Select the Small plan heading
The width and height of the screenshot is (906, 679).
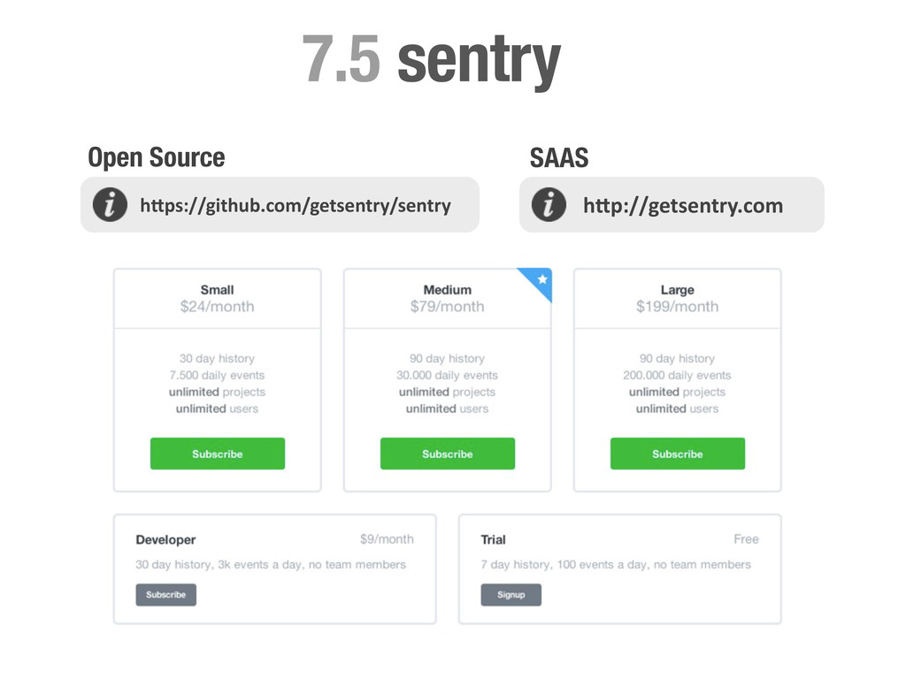coord(218,290)
